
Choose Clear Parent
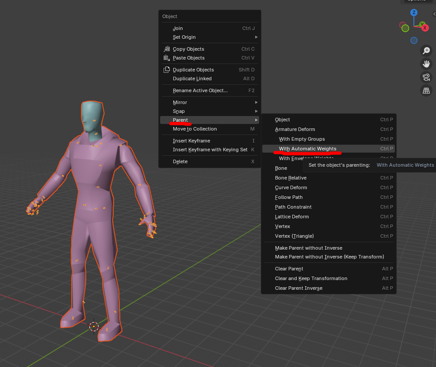[329, 269]
